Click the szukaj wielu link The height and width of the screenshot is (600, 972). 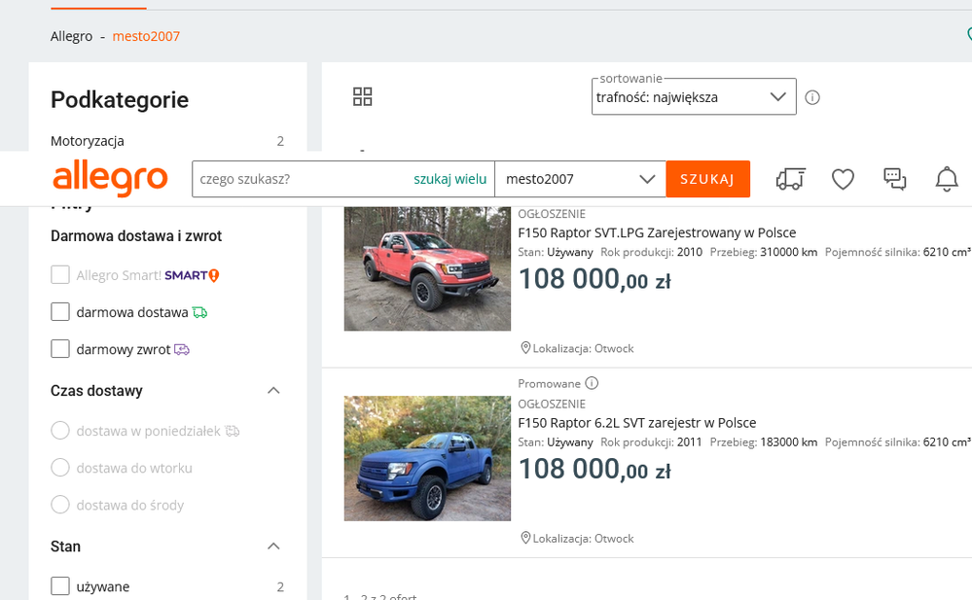[450, 179]
